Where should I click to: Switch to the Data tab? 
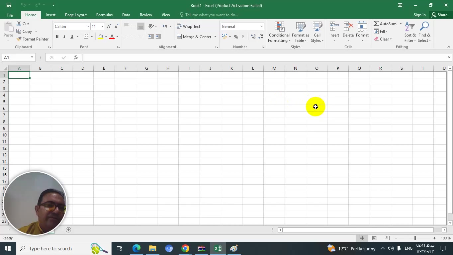(x=126, y=15)
